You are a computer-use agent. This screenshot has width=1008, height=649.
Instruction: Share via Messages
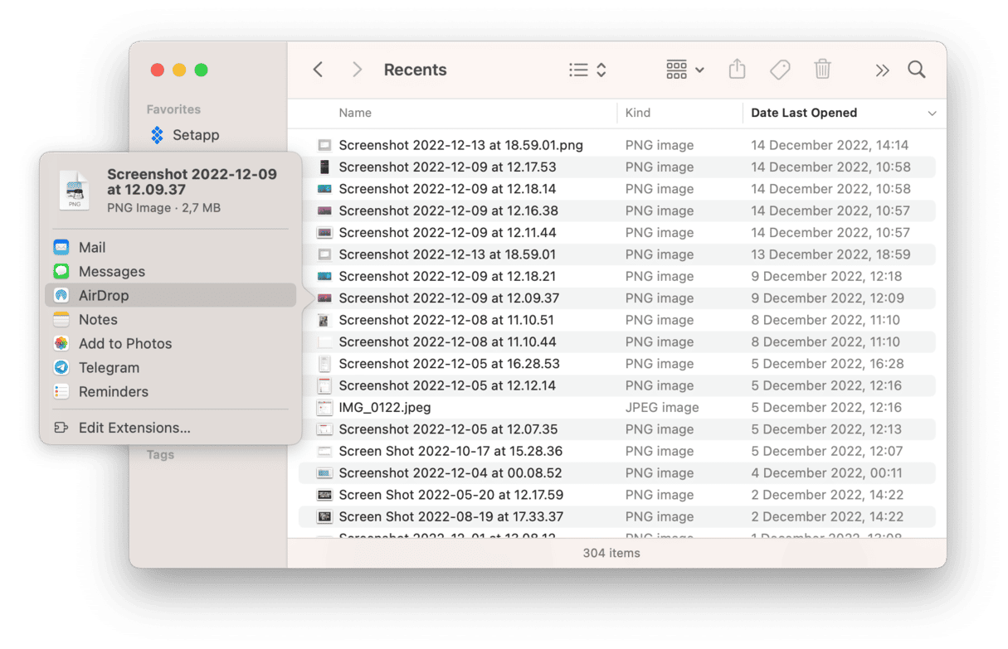(x=170, y=271)
